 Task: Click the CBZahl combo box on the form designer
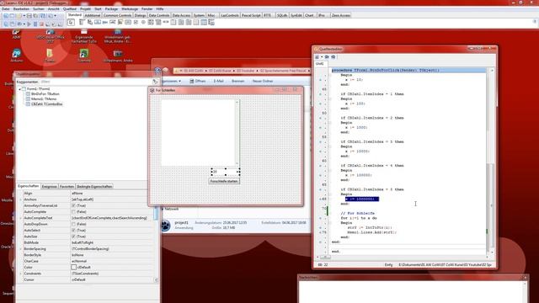226,172
